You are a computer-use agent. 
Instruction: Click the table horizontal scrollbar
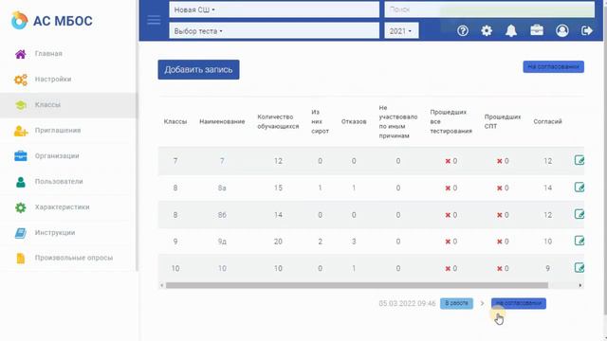pos(357,285)
